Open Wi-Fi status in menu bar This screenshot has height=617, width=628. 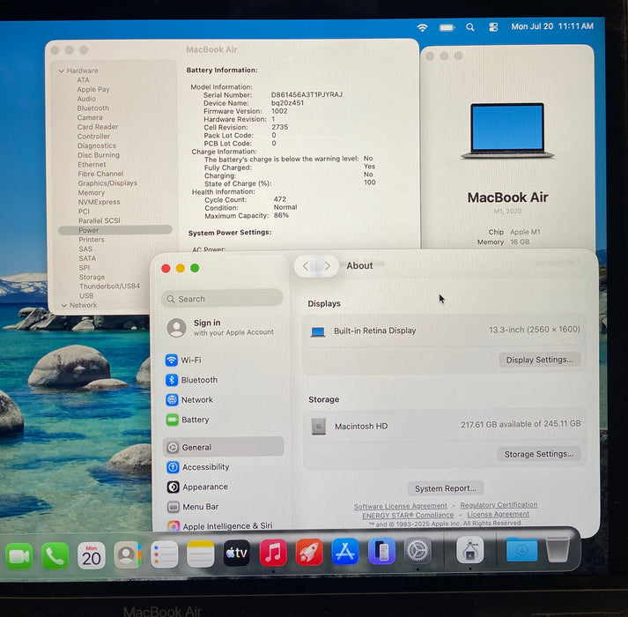[x=422, y=27]
